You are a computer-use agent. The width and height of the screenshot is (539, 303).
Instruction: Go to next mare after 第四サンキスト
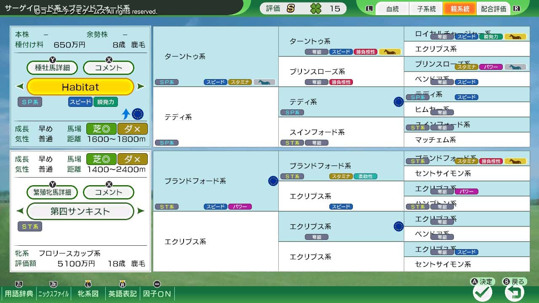(141, 211)
